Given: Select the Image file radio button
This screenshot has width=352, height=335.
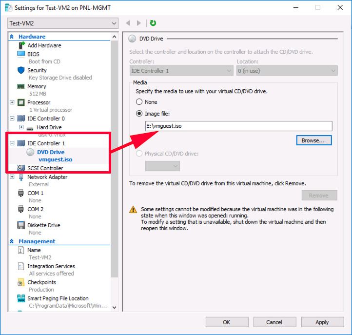Looking at the screenshot, I should pyautogui.click(x=139, y=114).
